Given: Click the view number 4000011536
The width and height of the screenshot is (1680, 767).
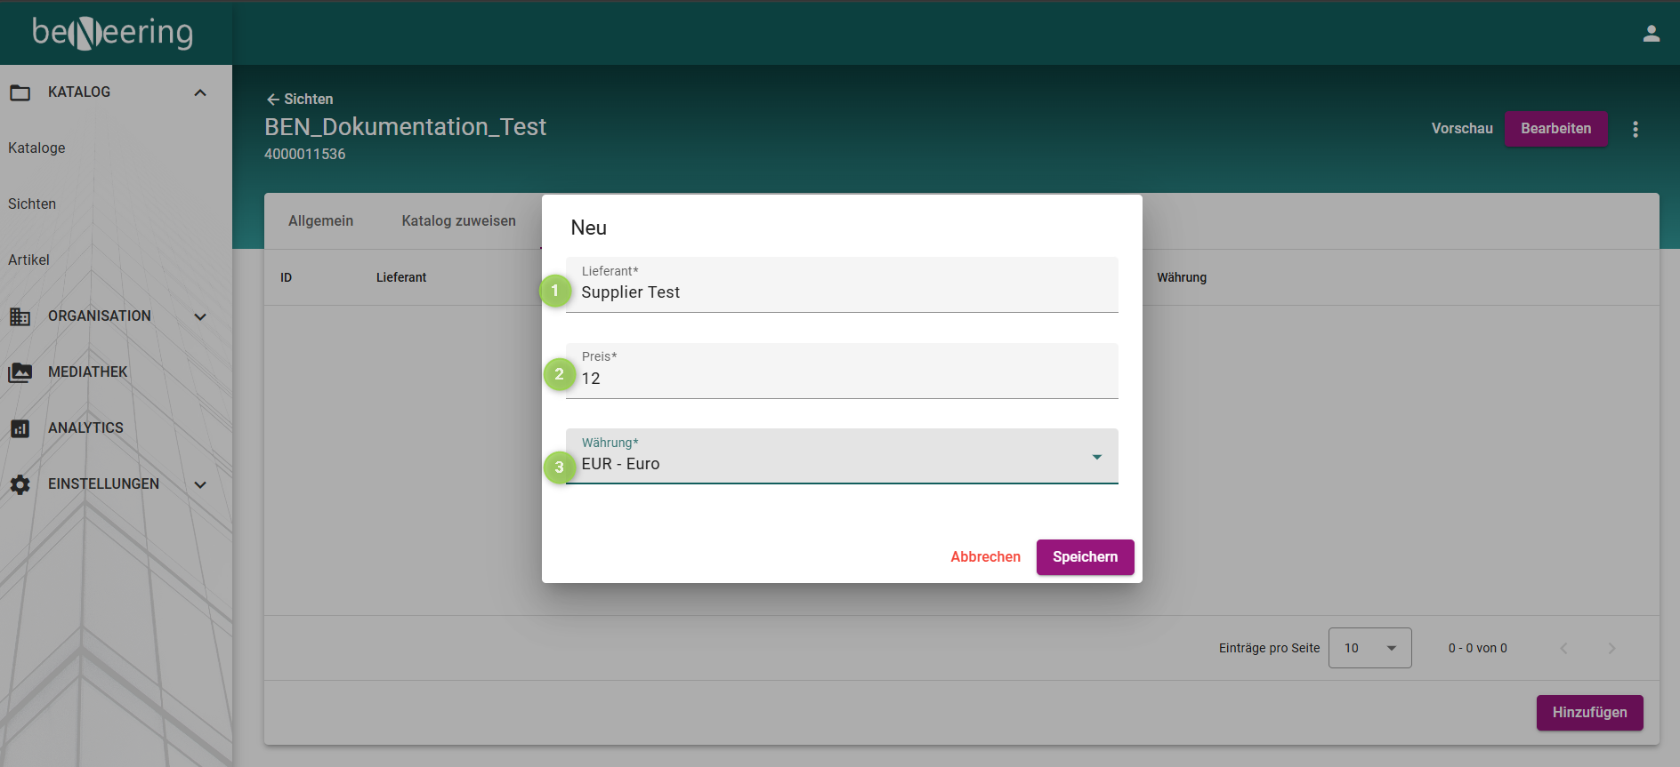Looking at the screenshot, I should [x=304, y=155].
